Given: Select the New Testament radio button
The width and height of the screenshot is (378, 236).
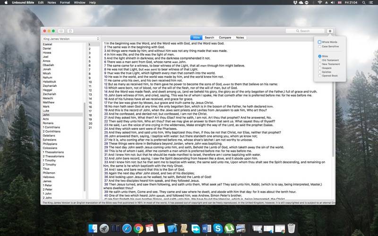Looking at the screenshot, I should 320,64.
